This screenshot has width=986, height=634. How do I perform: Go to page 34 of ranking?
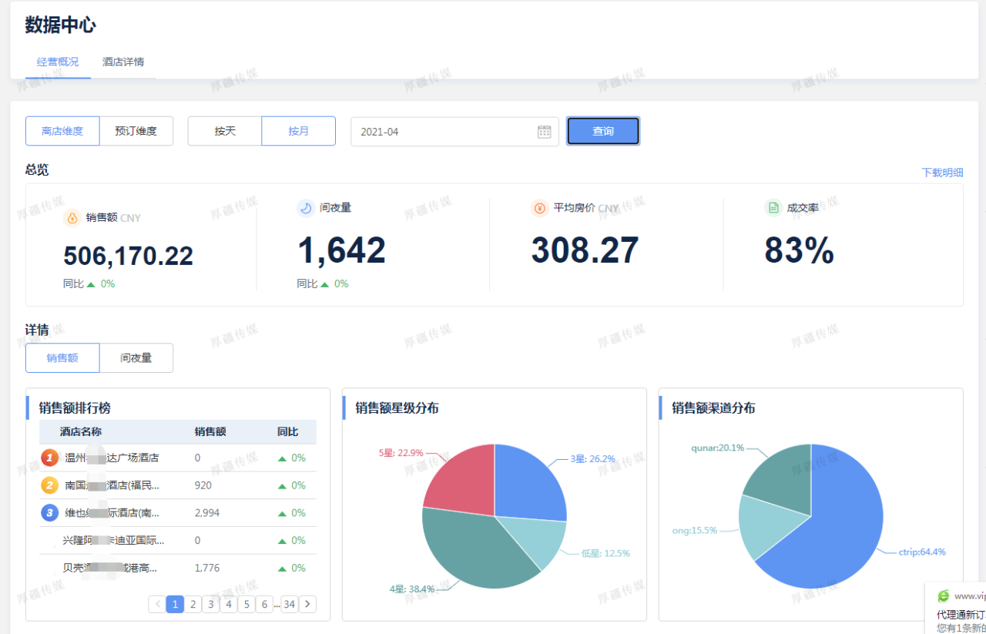click(290, 604)
